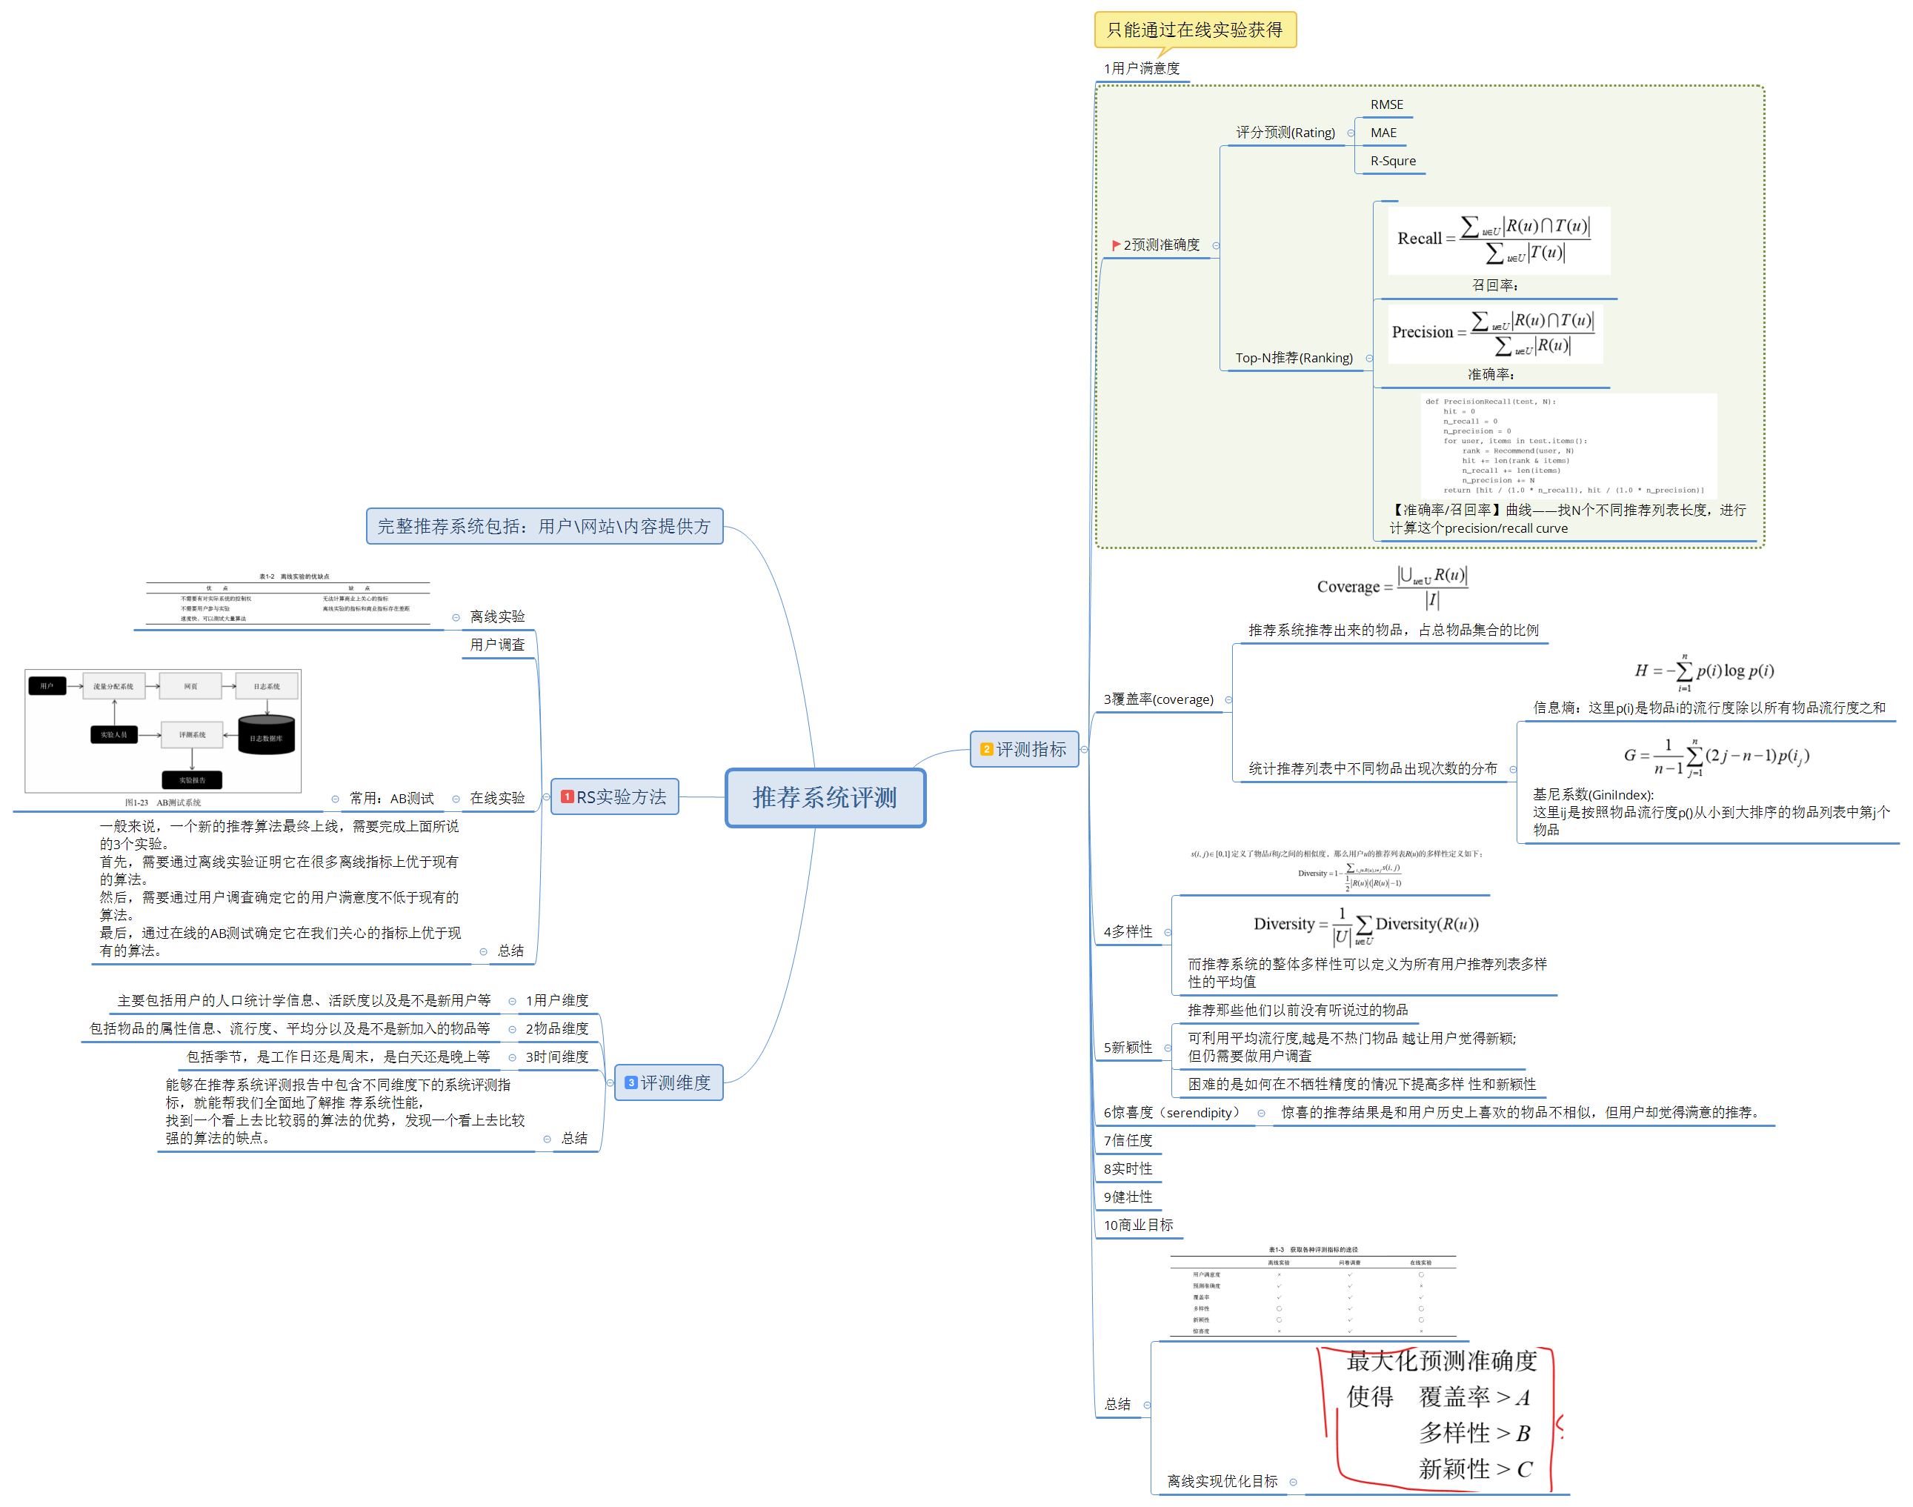Select the central topic 推荐系统评测
Image resolution: width=1913 pixels, height=1507 pixels.
tap(824, 798)
